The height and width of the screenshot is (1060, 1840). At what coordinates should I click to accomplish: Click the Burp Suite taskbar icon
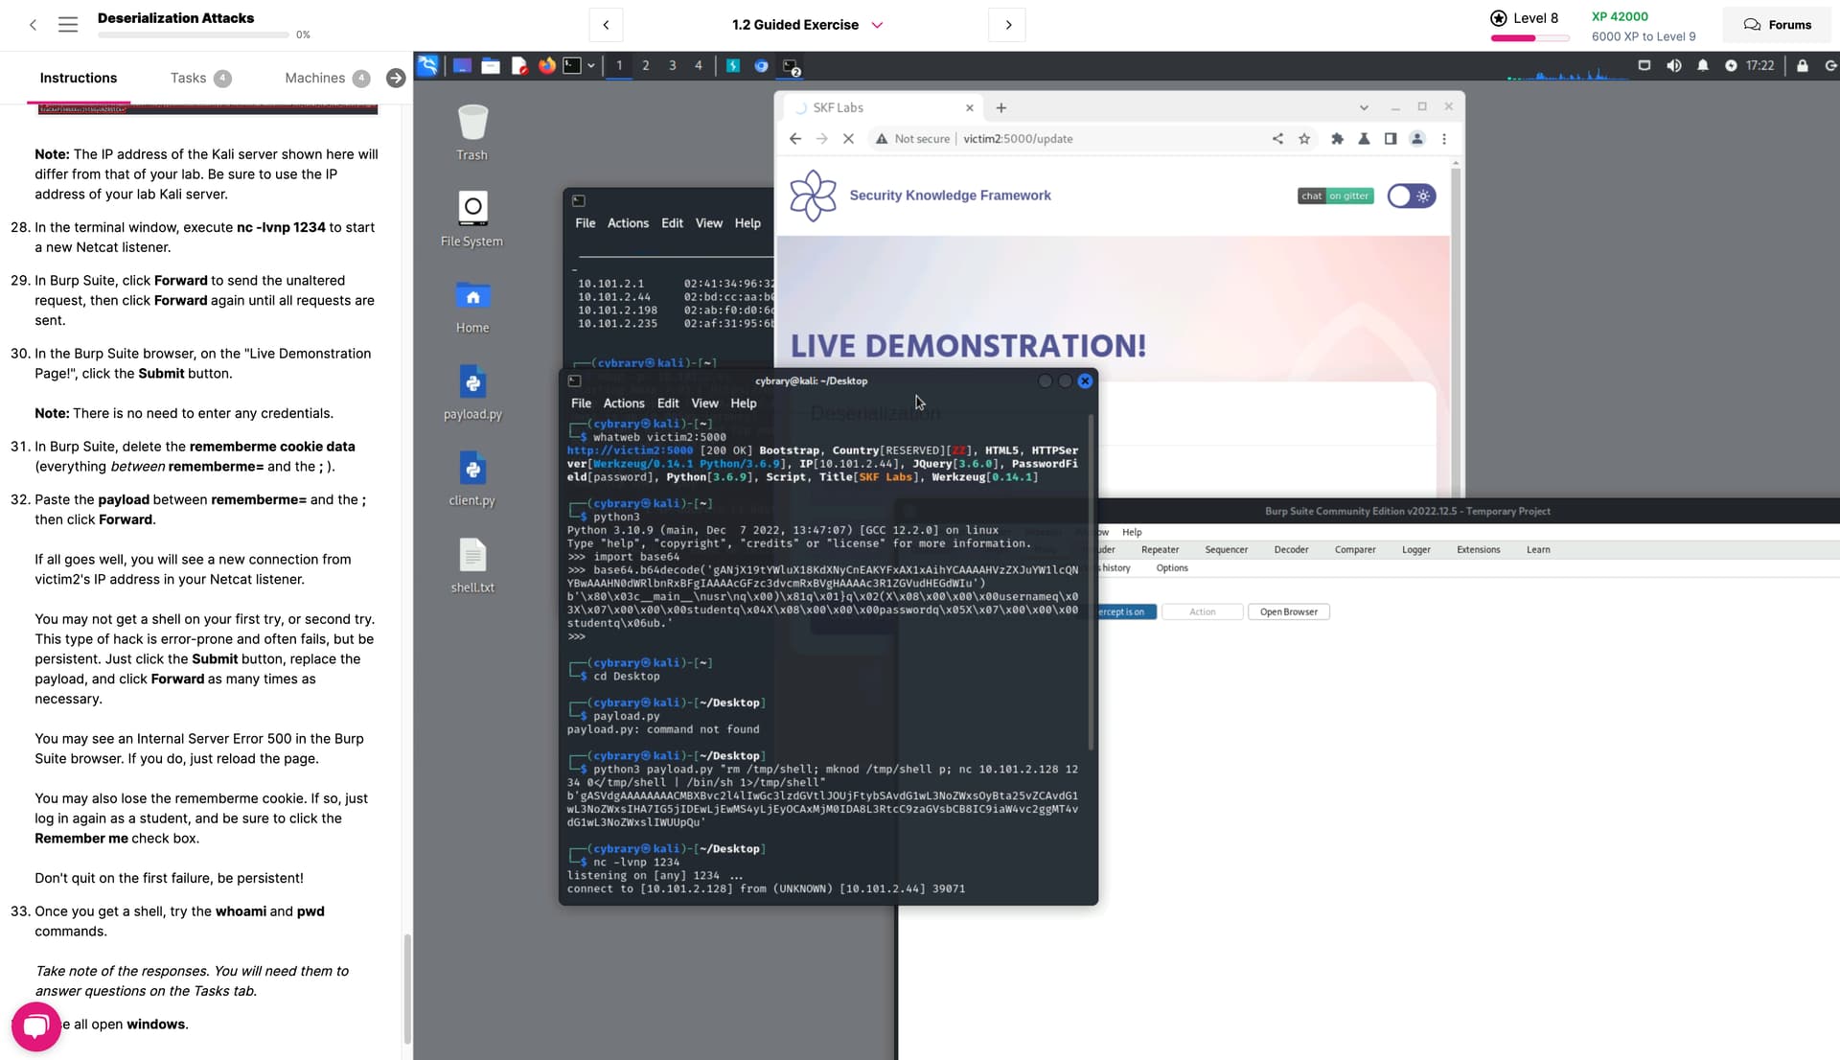pos(732,65)
